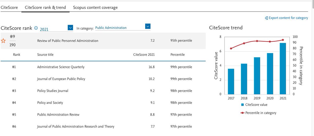The image size is (314, 136).
Task: Click the 7.2 CiteScore value in highlighted row
Action: coord(152,41)
